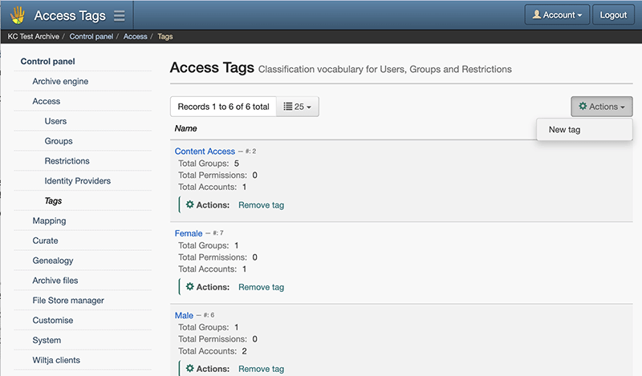Open Users in sidebar
The height and width of the screenshot is (376, 642).
(55, 121)
